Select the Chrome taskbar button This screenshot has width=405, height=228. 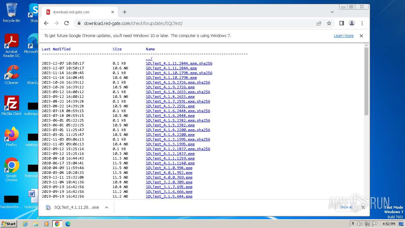pyautogui.click(x=57, y=224)
